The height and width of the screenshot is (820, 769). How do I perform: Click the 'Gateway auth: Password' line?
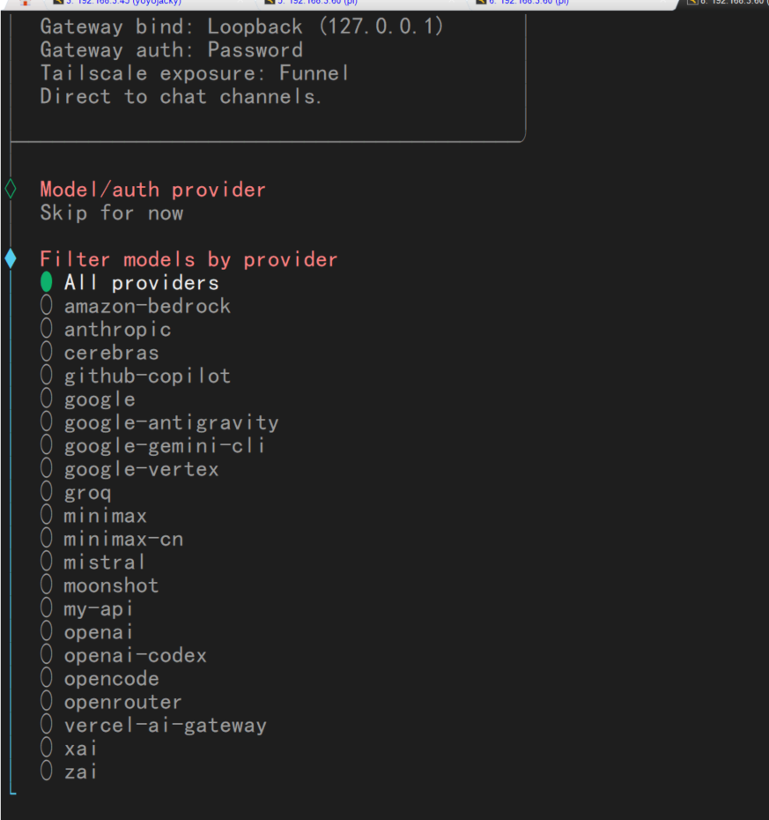click(x=172, y=49)
